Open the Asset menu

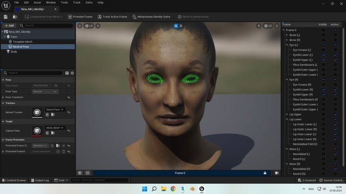coord(37,3)
